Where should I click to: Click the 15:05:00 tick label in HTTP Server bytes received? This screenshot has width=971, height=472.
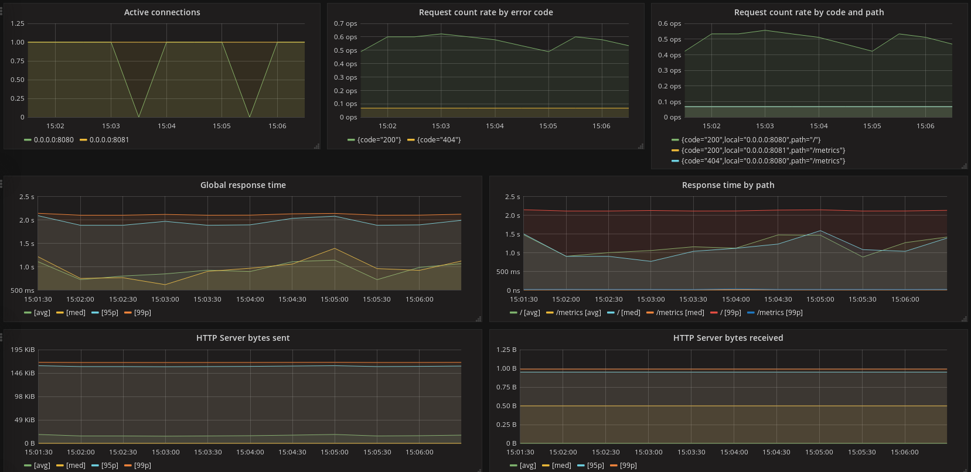pyautogui.click(x=819, y=452)
